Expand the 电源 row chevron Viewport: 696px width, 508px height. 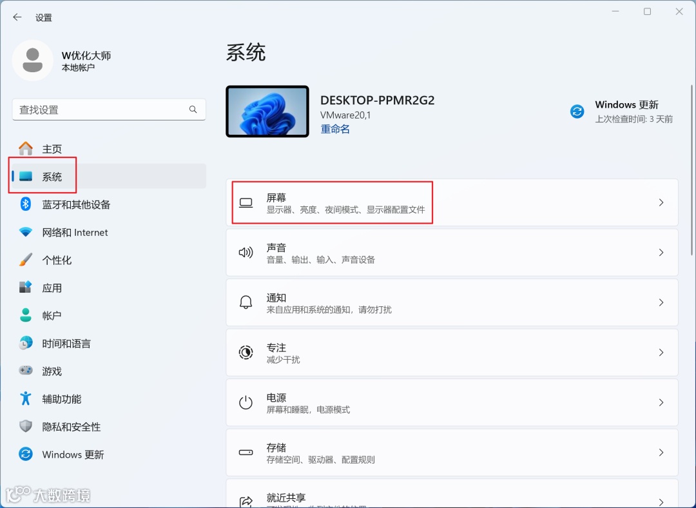(661, 402)
